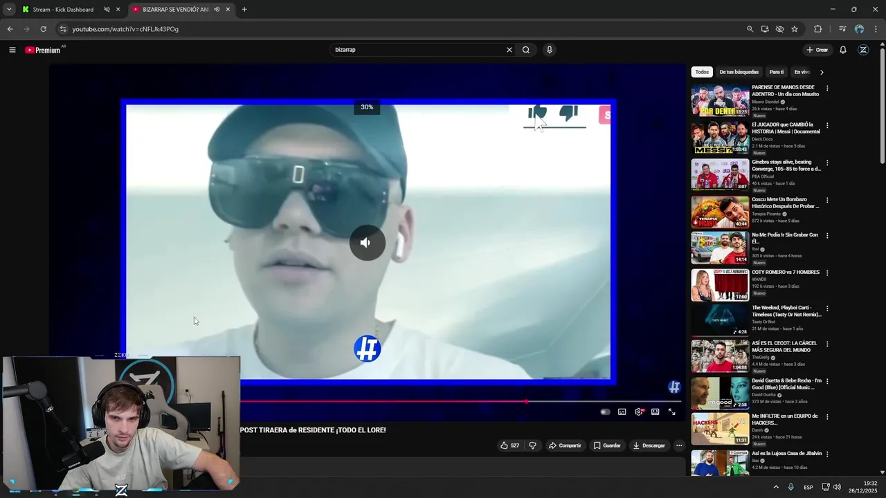View site information icon in address bar

point(63,29)
